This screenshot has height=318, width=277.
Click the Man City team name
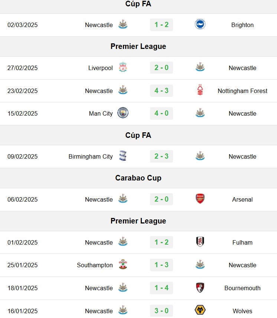tap(101, 113)
